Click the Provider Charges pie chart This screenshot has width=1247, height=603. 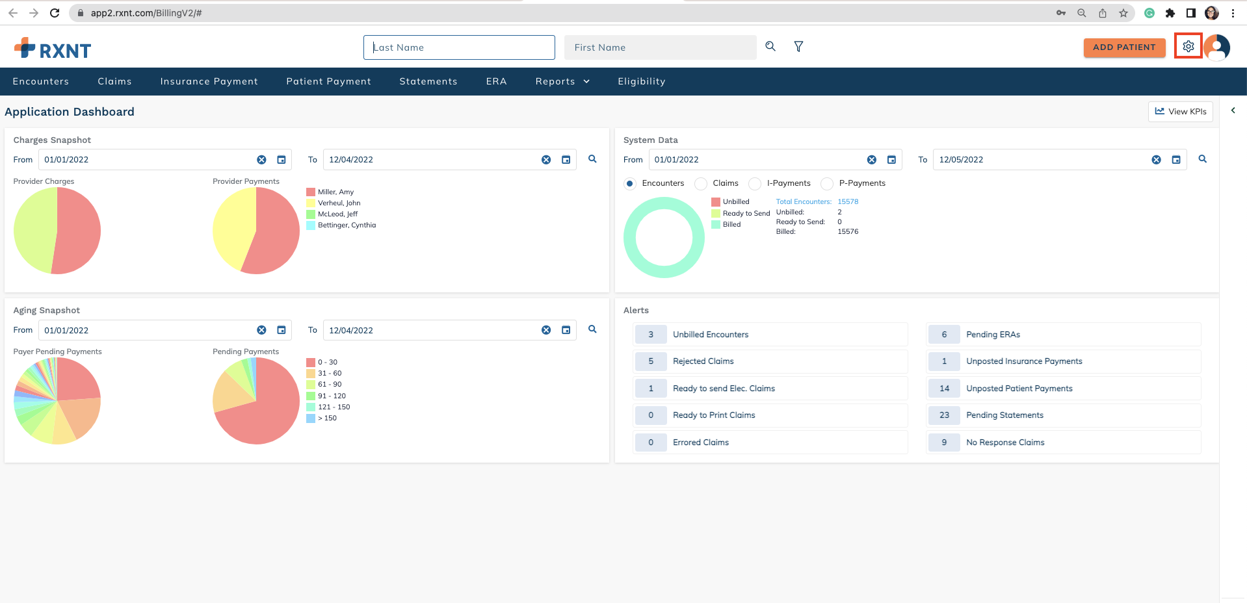[x=57, y=231]
